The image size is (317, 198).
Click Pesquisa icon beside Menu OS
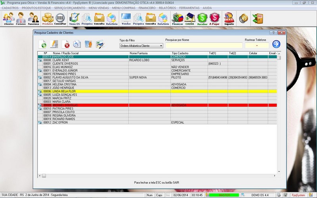tap(87, 19)
